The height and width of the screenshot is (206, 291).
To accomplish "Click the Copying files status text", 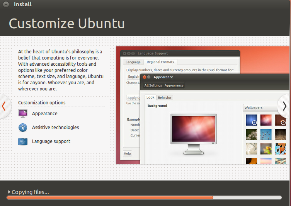I will [x=30, y=192].
